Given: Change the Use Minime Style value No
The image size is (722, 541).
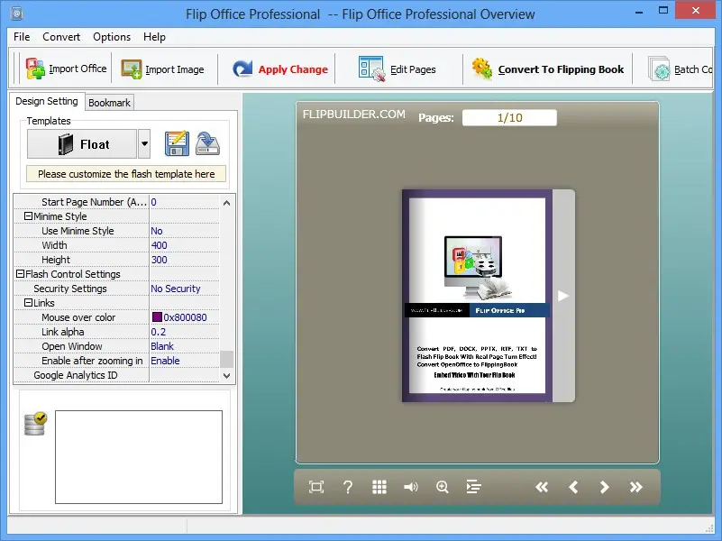Looking at the screenshot, I should point(185,231).
